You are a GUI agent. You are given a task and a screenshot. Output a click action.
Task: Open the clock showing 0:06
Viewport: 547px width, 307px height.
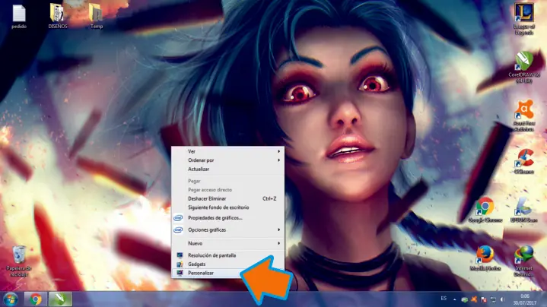click(x=525, y=299)
